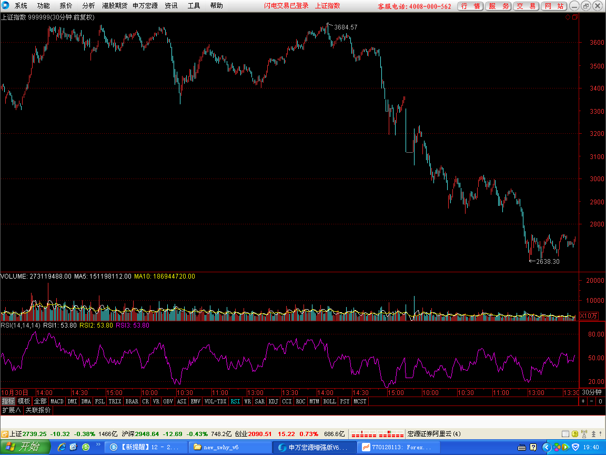Click the 0 reset button beside minus
This screenshot has width=606, height=455.
pyautogui.click(x=600, y=401)
